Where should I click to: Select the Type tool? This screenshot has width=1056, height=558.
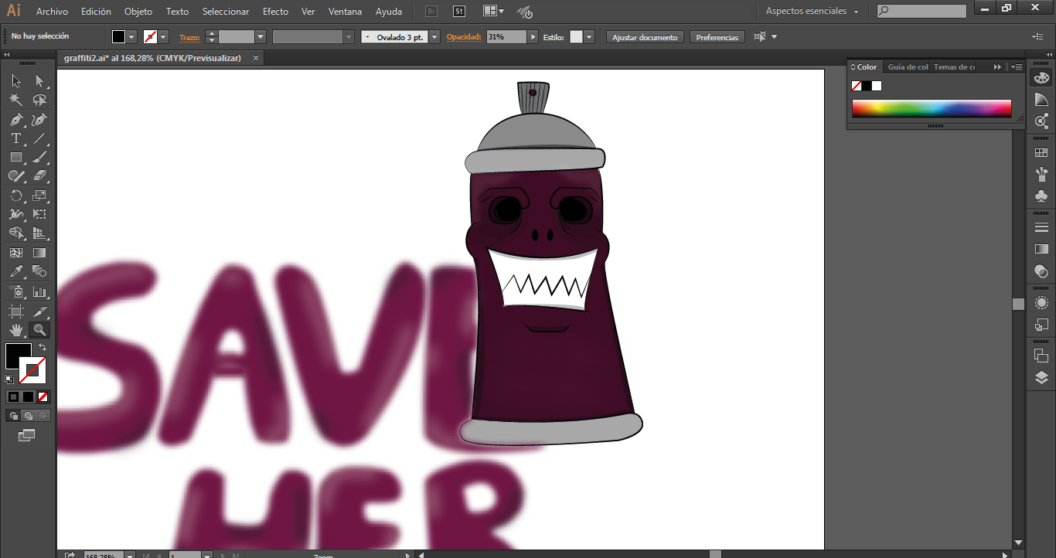(x=15, y=139)
